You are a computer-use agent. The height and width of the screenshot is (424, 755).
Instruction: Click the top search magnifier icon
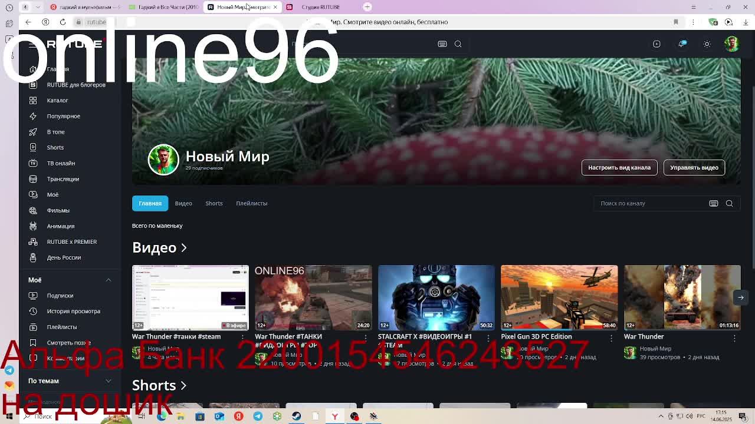coord(458,44)
